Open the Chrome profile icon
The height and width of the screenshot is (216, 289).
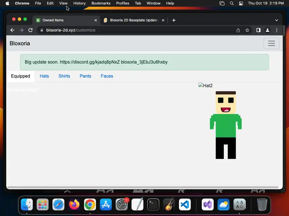coord(268,30)
